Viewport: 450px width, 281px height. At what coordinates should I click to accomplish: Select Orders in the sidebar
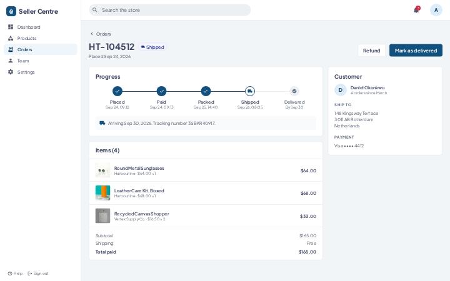click(41, 49)
